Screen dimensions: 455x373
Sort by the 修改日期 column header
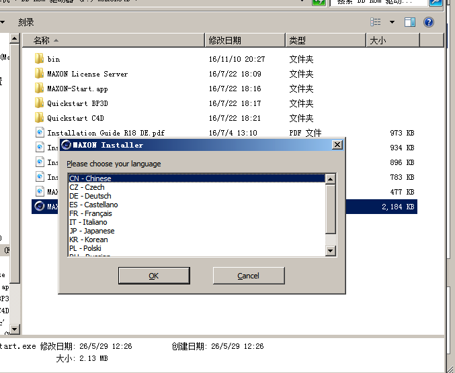[x=245, y=40]
